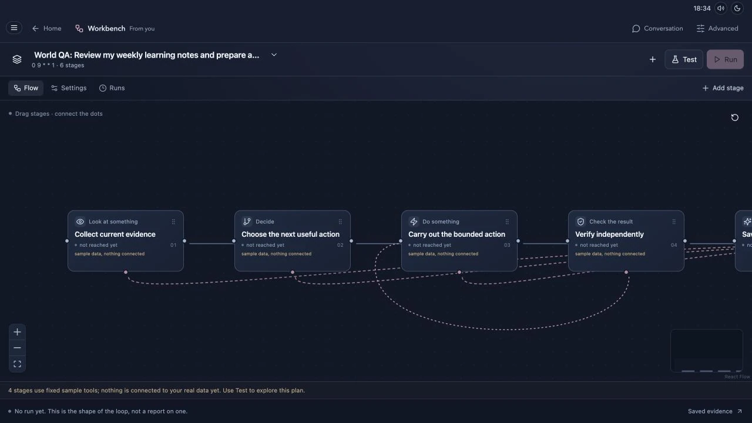This screenshot has width=752, height=423.
Task: Click the stacked layers icon beside the title
Action: (x=17, y=59)
